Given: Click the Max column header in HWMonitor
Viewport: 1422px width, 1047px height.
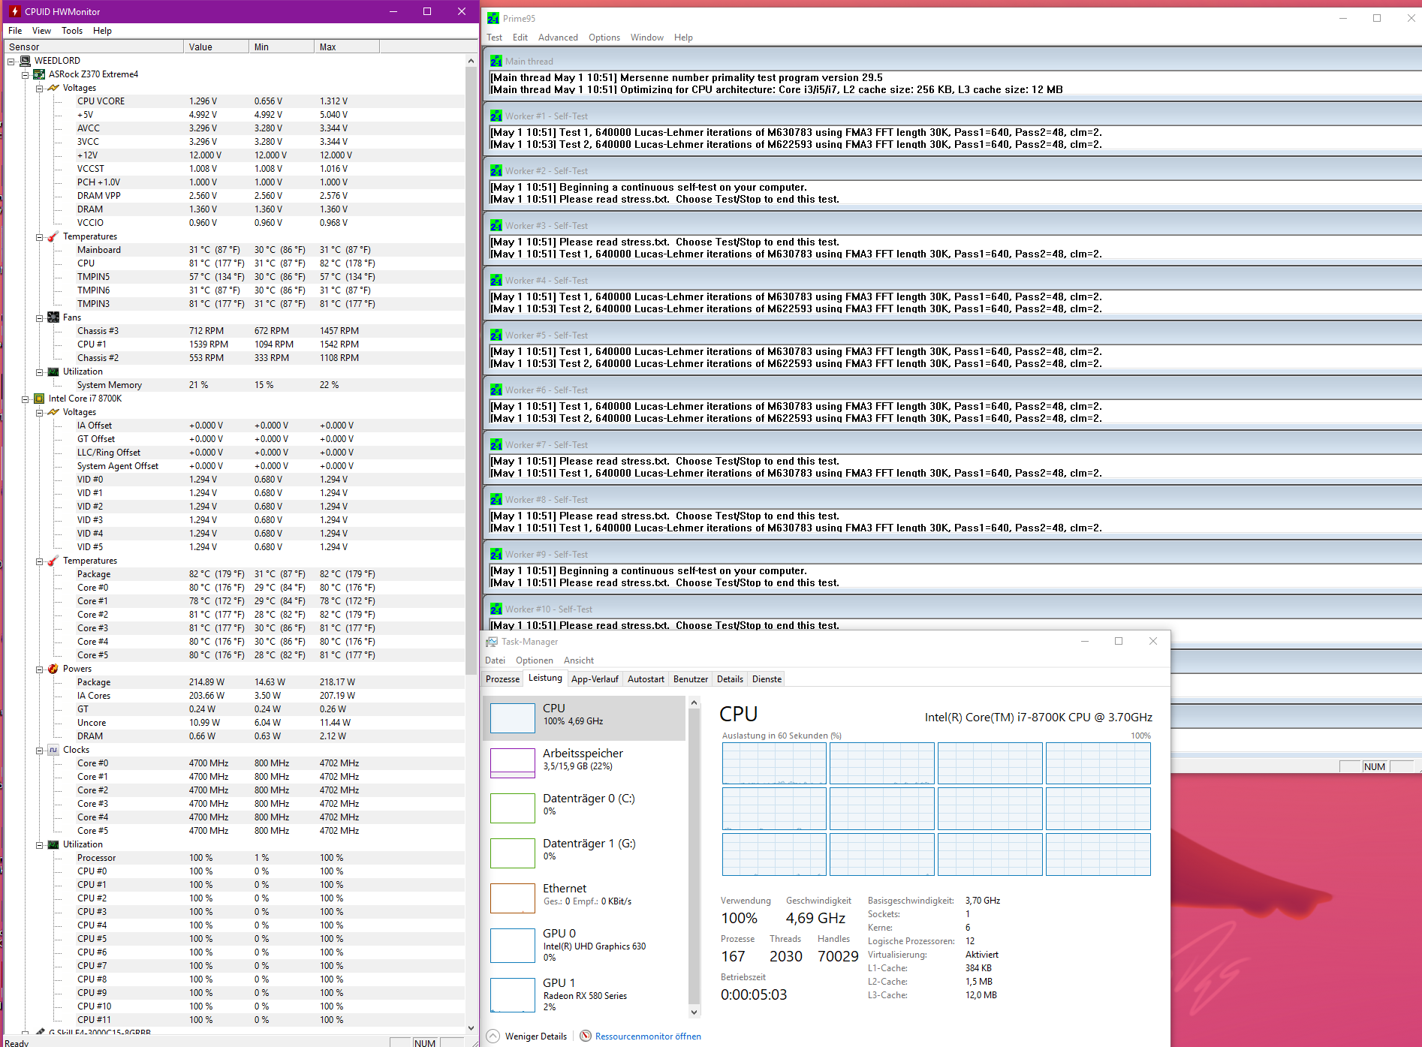Looking at the screenshot, I should point(347,47).
